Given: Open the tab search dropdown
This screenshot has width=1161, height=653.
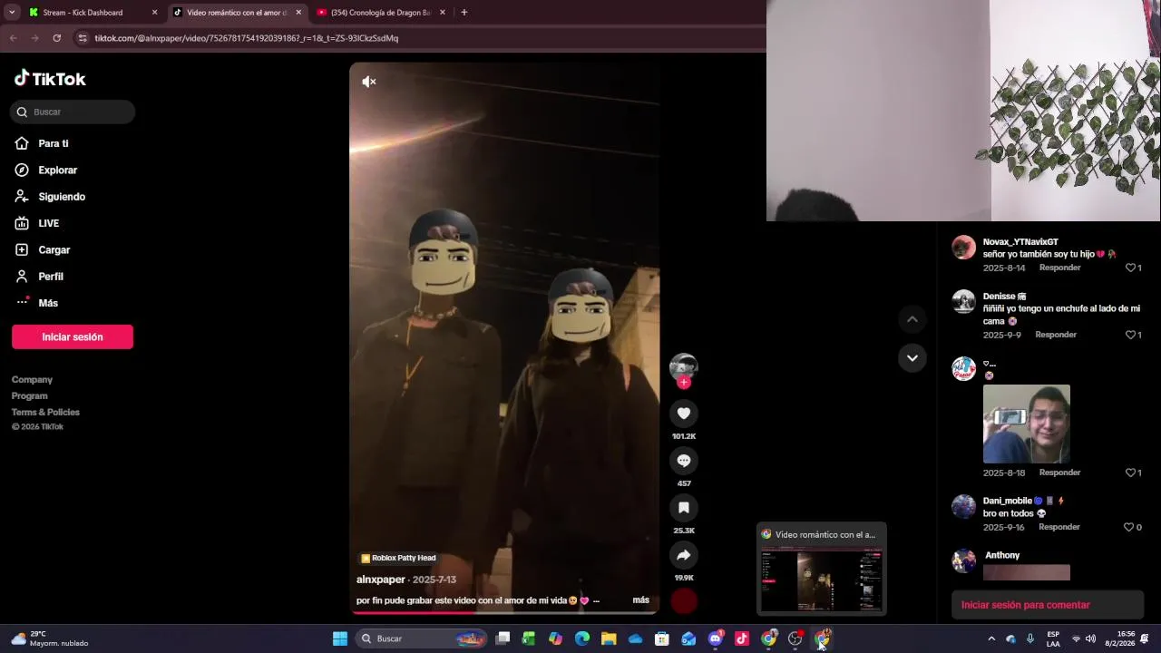Looking at the screenshot, I should (x=11, y=13).
